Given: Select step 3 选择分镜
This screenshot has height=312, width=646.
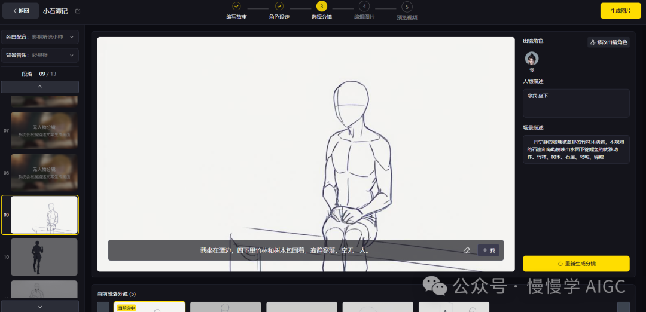Looking at the screenshot, I should click(x=322, y=11).
